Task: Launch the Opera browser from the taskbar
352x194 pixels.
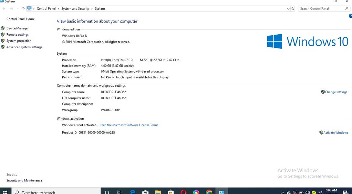Action: (184, 192)
